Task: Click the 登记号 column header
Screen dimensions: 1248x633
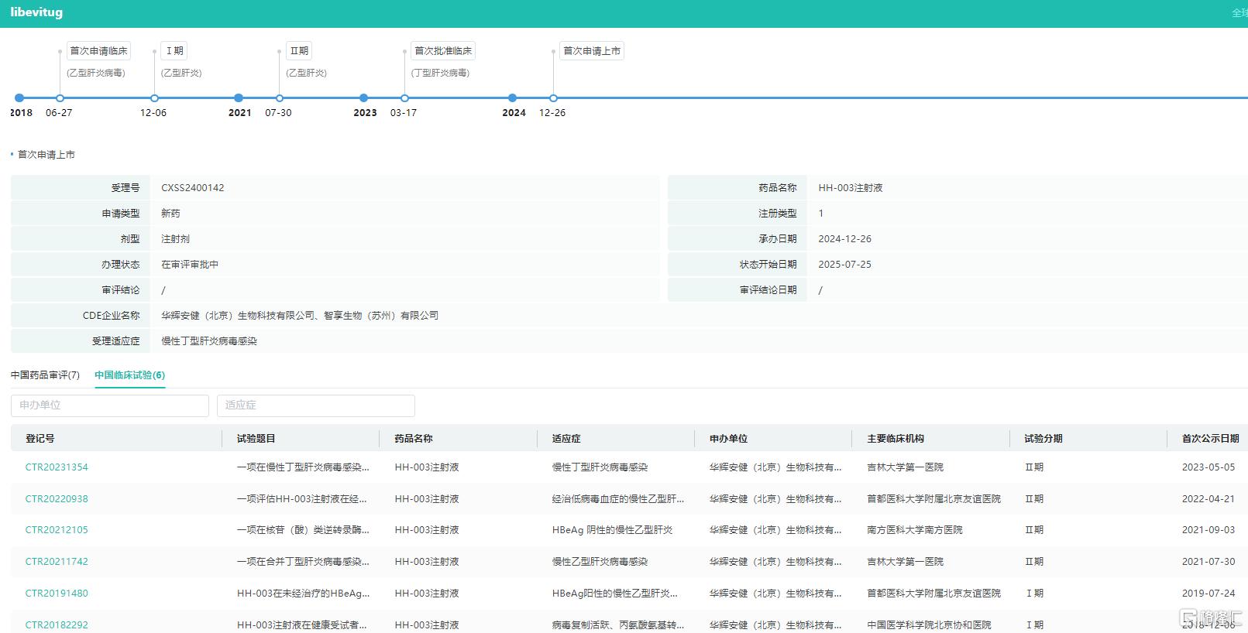Action: (x=40, y=439)
